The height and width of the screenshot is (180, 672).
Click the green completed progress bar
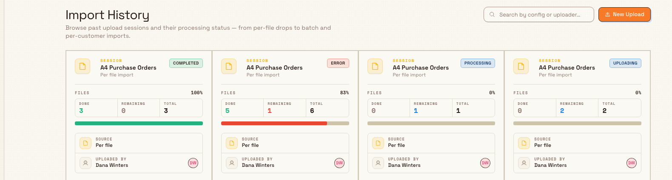click(x=139, y=124)
